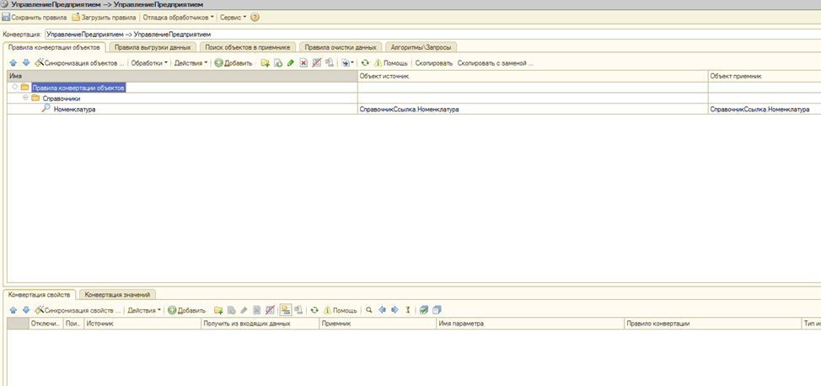
Task: Switch to the Правила выгрузки данных tab
Action: pos(153,47)
